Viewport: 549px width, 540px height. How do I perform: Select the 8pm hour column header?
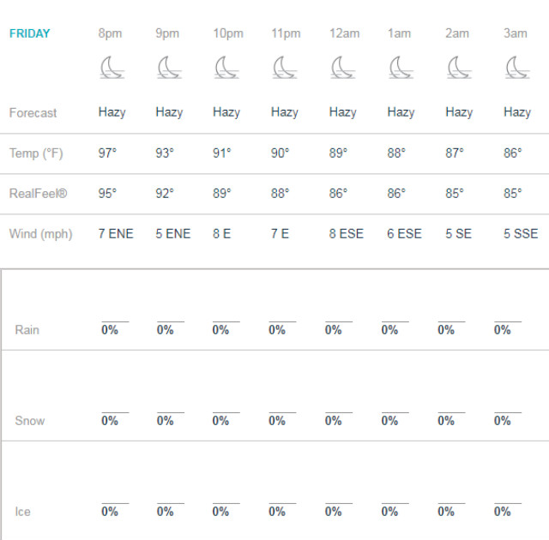[x=110, y=33]
